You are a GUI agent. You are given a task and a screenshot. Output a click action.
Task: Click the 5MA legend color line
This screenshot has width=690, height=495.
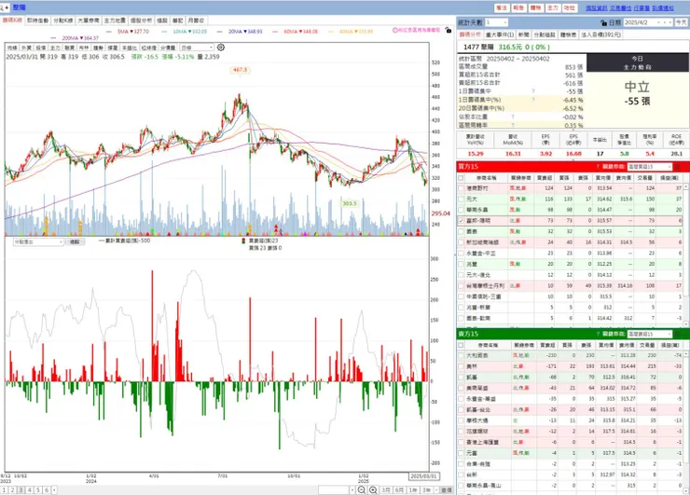[110, 32]
